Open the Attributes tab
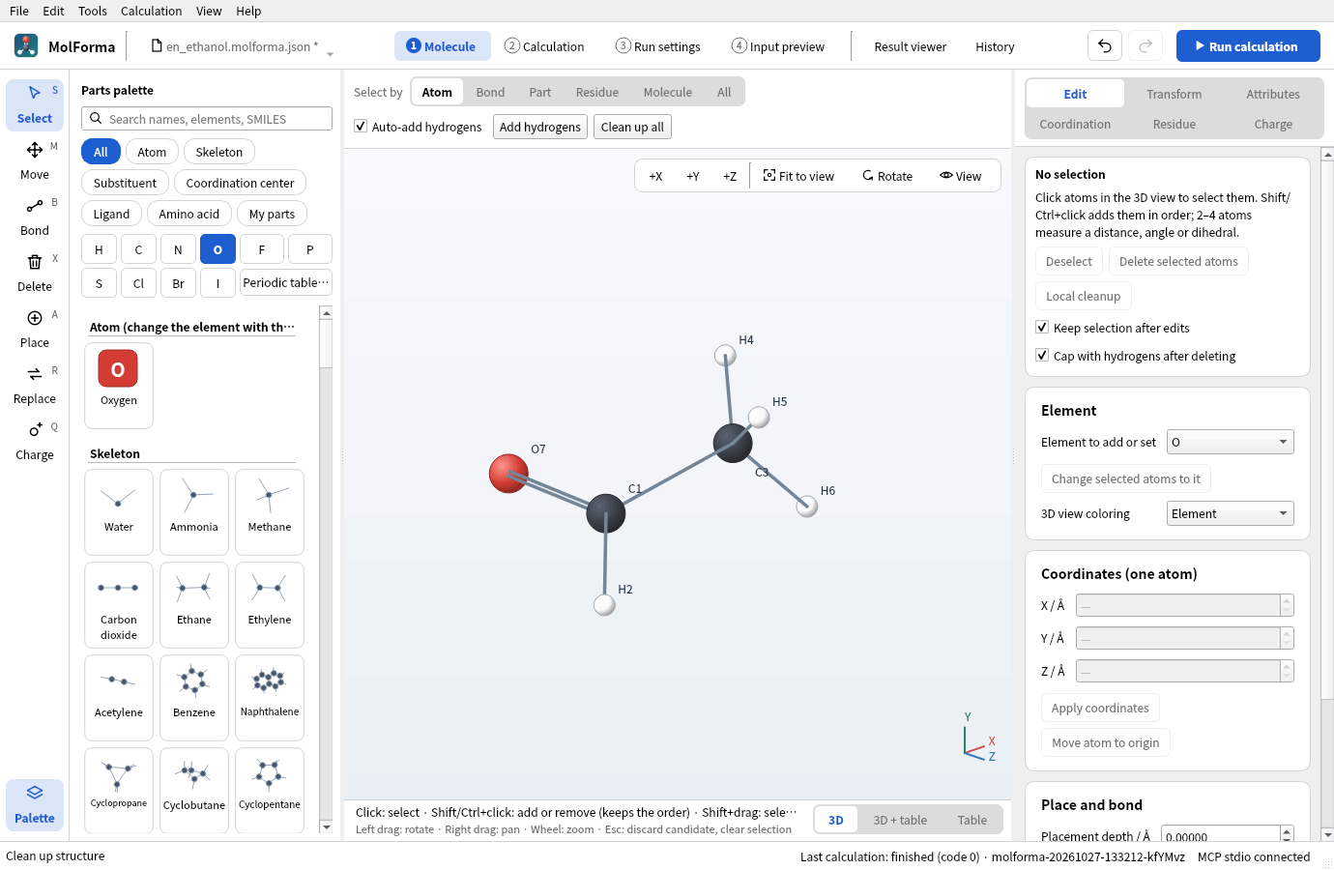Image resolution: width=1334 pixels, height=870 pixels. coord(1272,94)
